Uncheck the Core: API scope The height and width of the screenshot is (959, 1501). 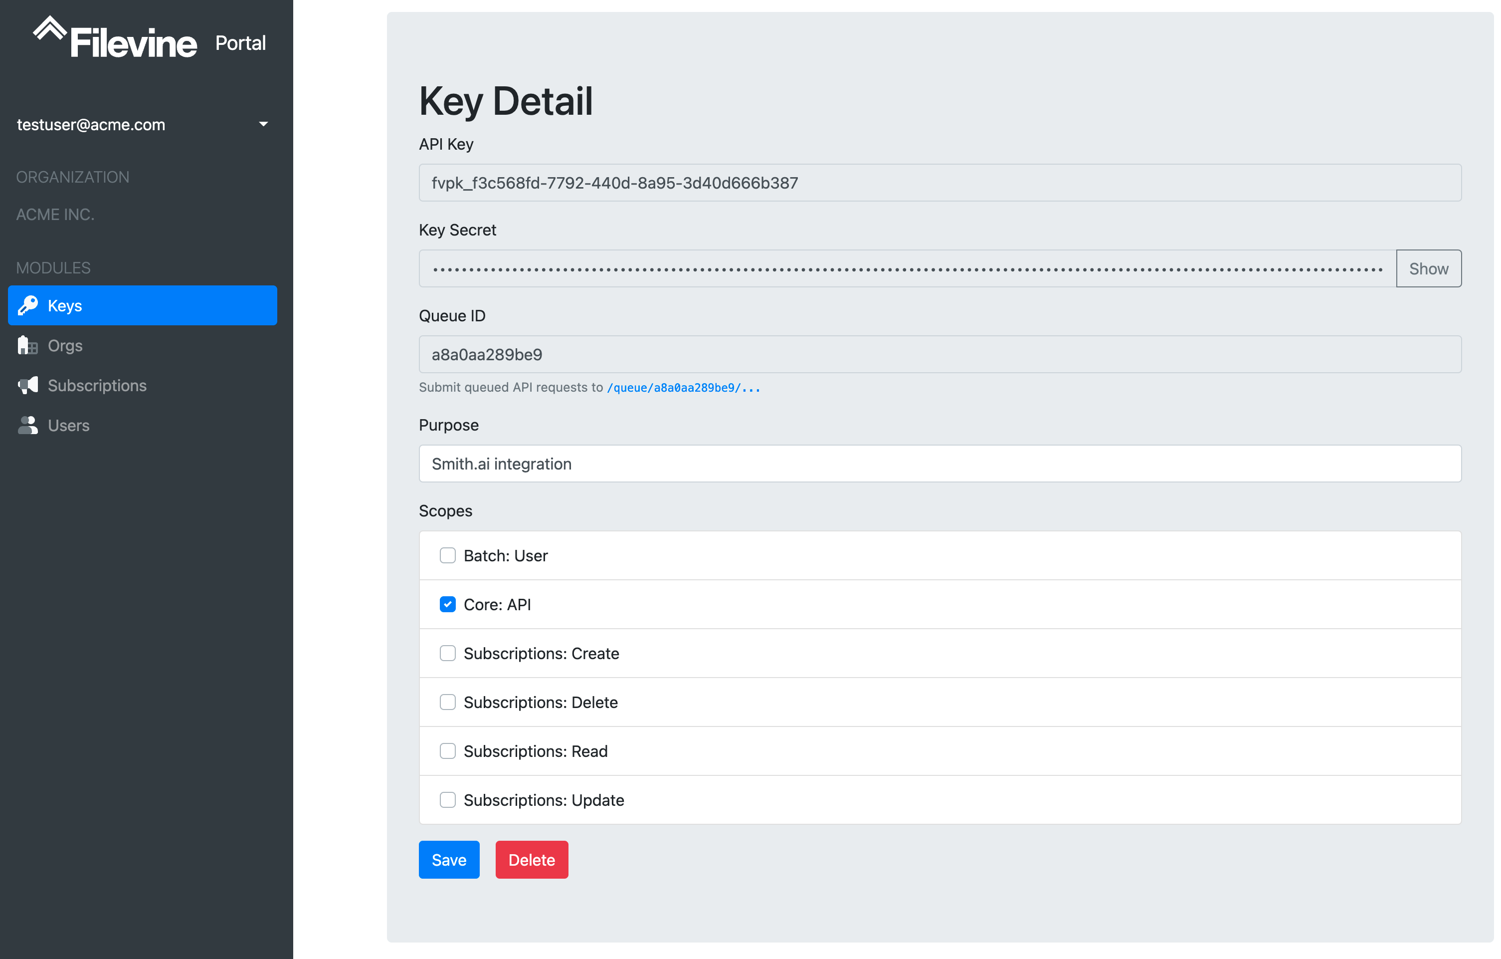(x=448, y=604)
